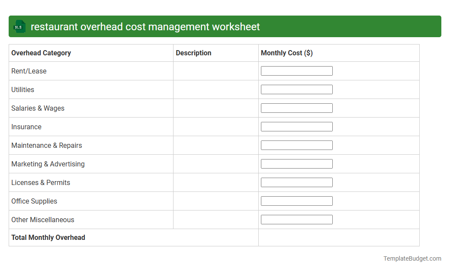Viewport: 450px width, 271px height.
Task: Click the empty total overhead cost cell
Action: (339, 237)
